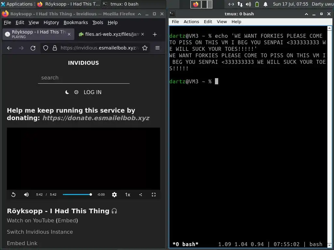Select the Röyksopp Firefox taskbar button
This screenshot has width=334, height=250.
coord(68,4)
